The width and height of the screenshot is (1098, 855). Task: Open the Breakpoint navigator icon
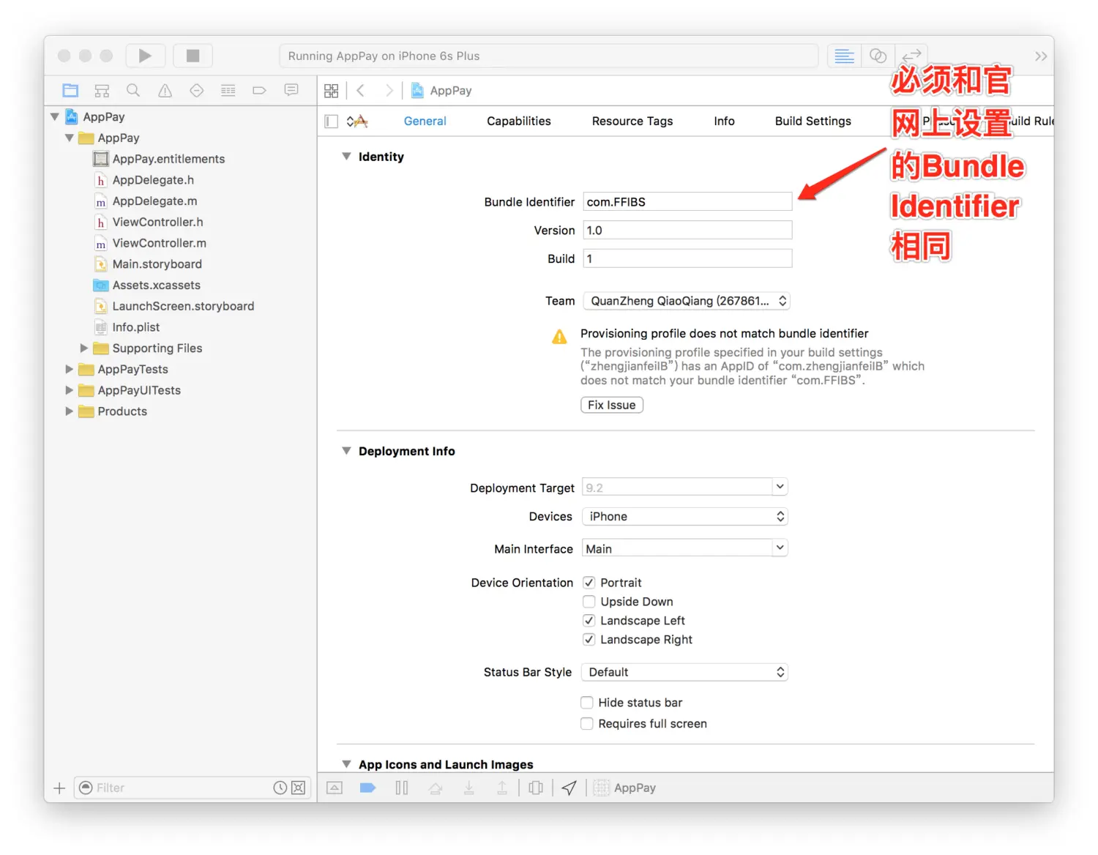click(259, 90)
